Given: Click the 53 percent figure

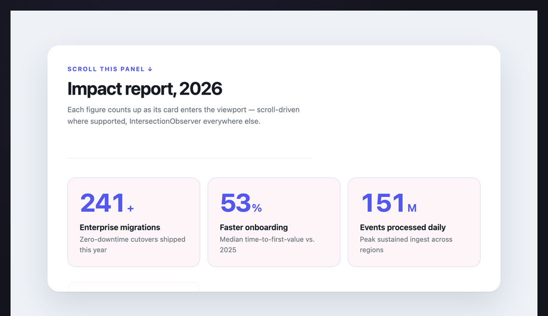Looking at the screenshot, I should [241, 203].
